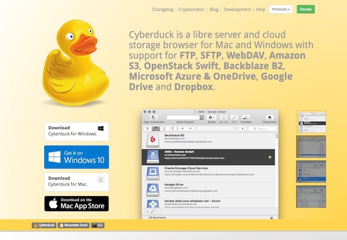
Task: Click the Disconnect eject icon
Action: [270, 117]
